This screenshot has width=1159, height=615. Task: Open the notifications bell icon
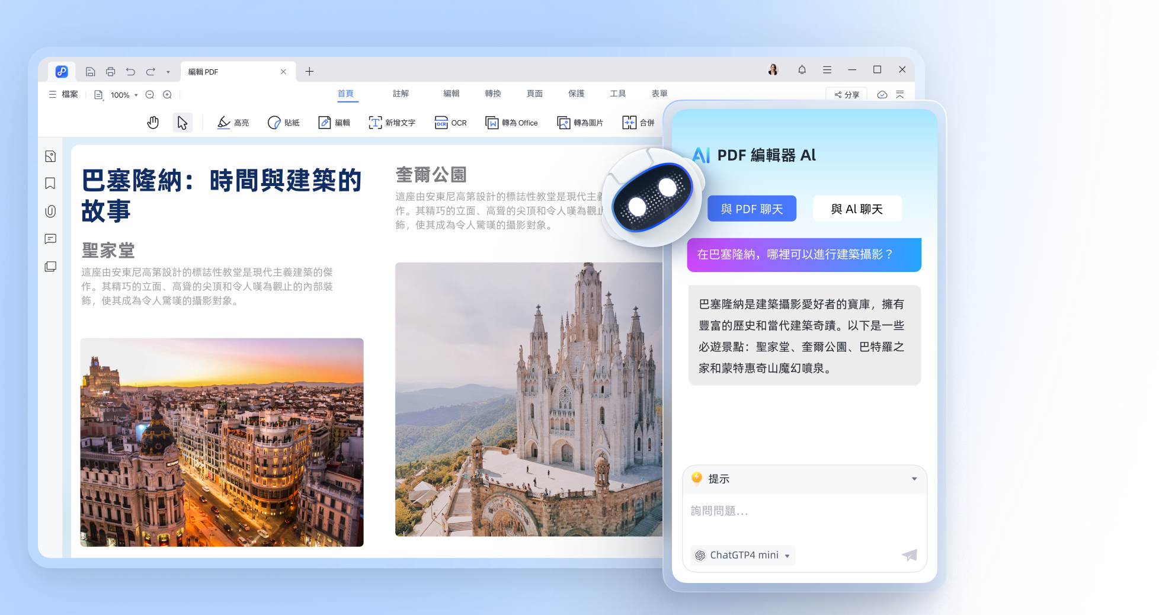[802, 70]
